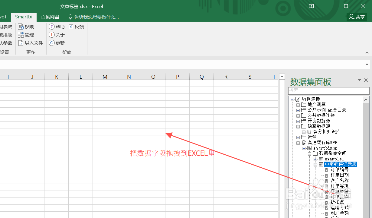Select the 公共数据连接 folder
Image resolution: width=372 pixels, height=218 pixels.
point(321,115)
